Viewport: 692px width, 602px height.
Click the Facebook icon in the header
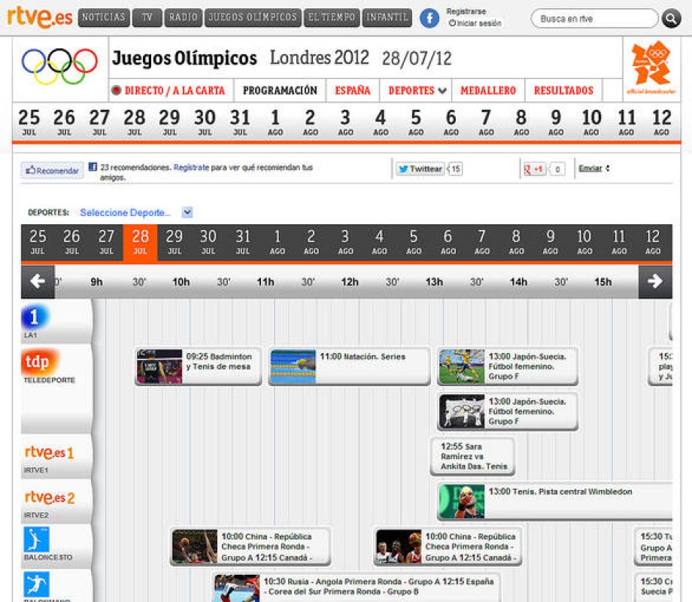429,19
